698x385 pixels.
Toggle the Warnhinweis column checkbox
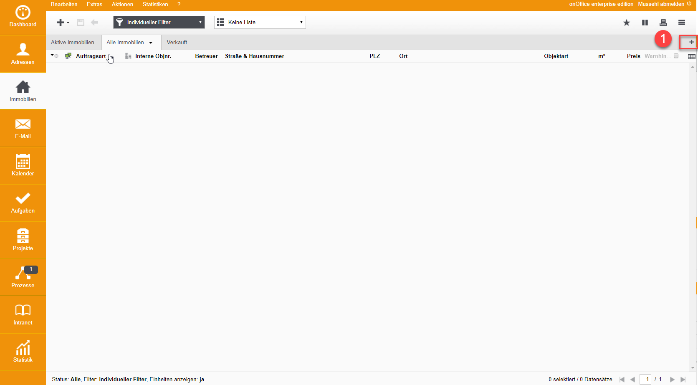676,56
